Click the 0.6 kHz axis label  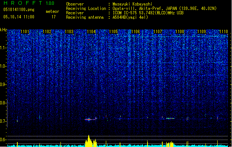tap(3, 140)
